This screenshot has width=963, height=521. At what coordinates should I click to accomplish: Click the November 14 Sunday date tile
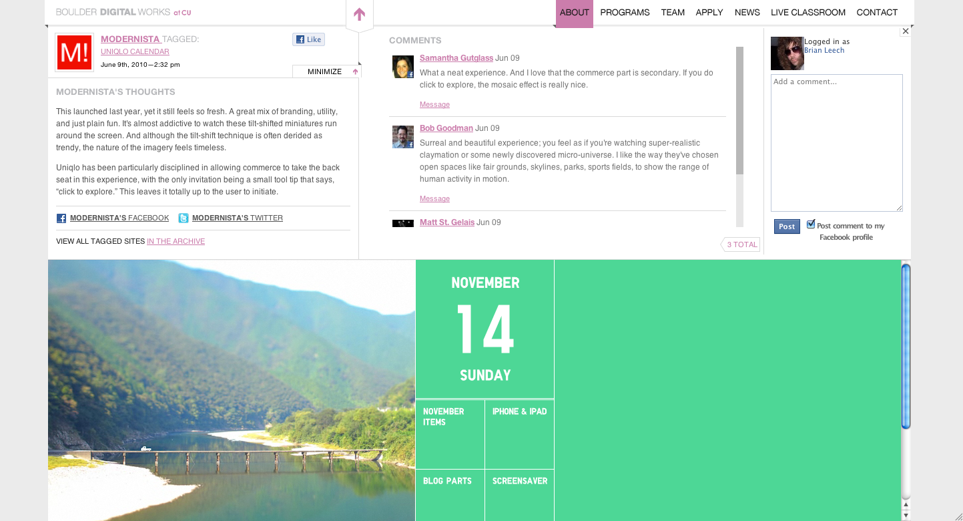485,329
